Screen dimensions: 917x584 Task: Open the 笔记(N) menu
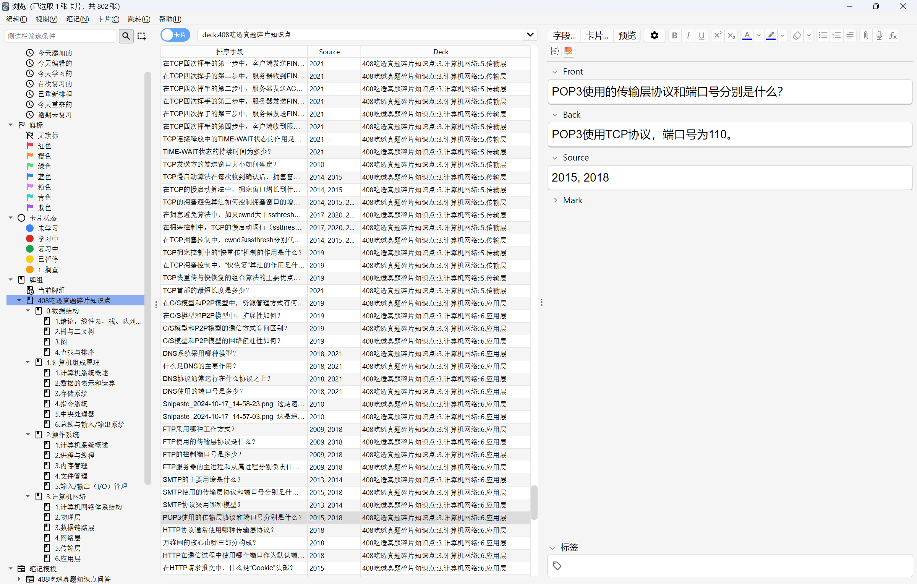click(x=78, y=19)
